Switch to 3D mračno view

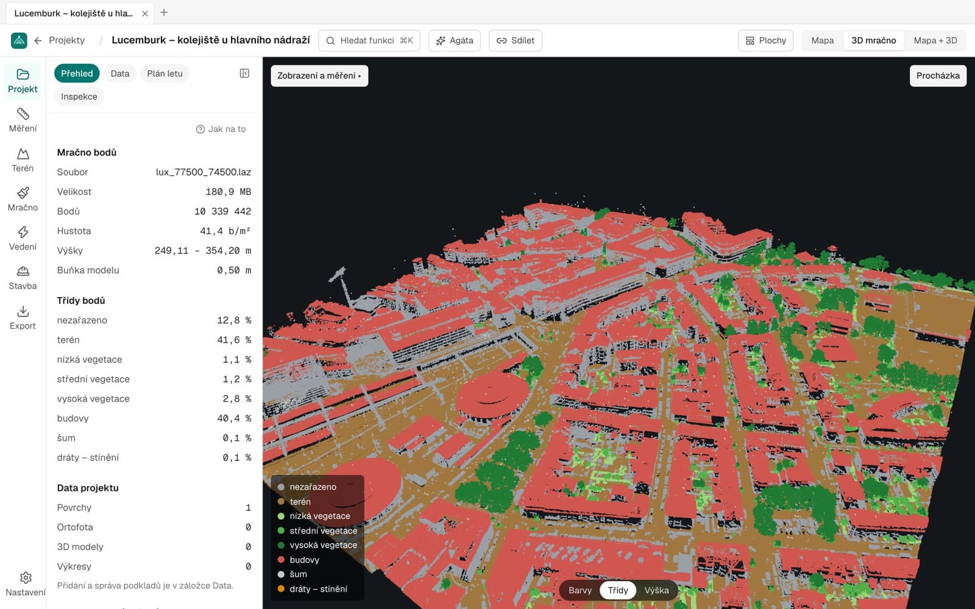coord(873,40)
